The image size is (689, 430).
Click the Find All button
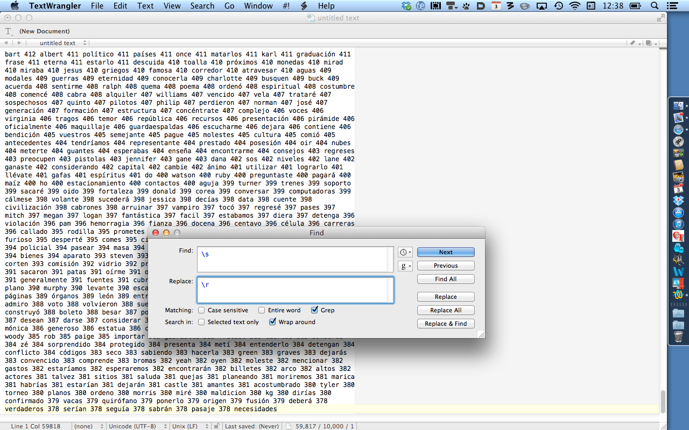point(445,279)
